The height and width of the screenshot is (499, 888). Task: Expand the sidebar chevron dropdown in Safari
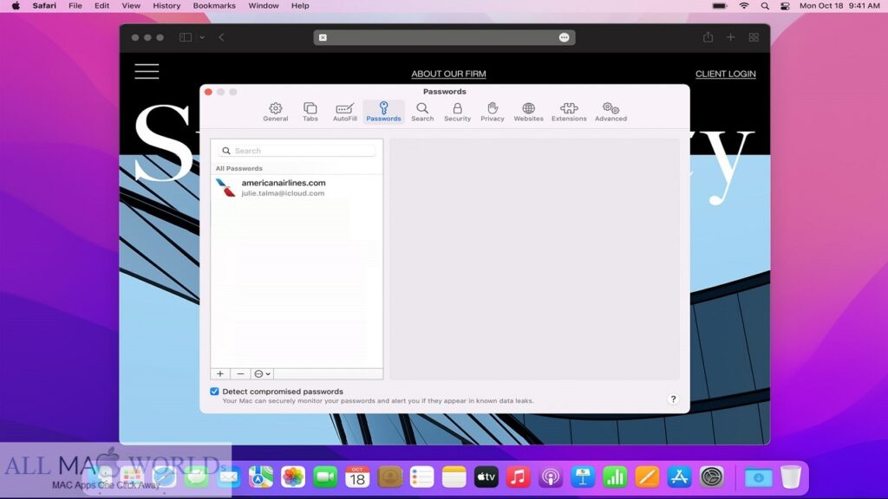tap(202, 37)
